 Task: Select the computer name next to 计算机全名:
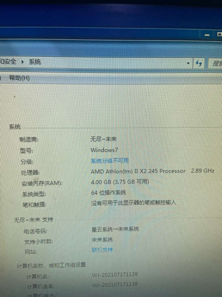pos(115,285)
